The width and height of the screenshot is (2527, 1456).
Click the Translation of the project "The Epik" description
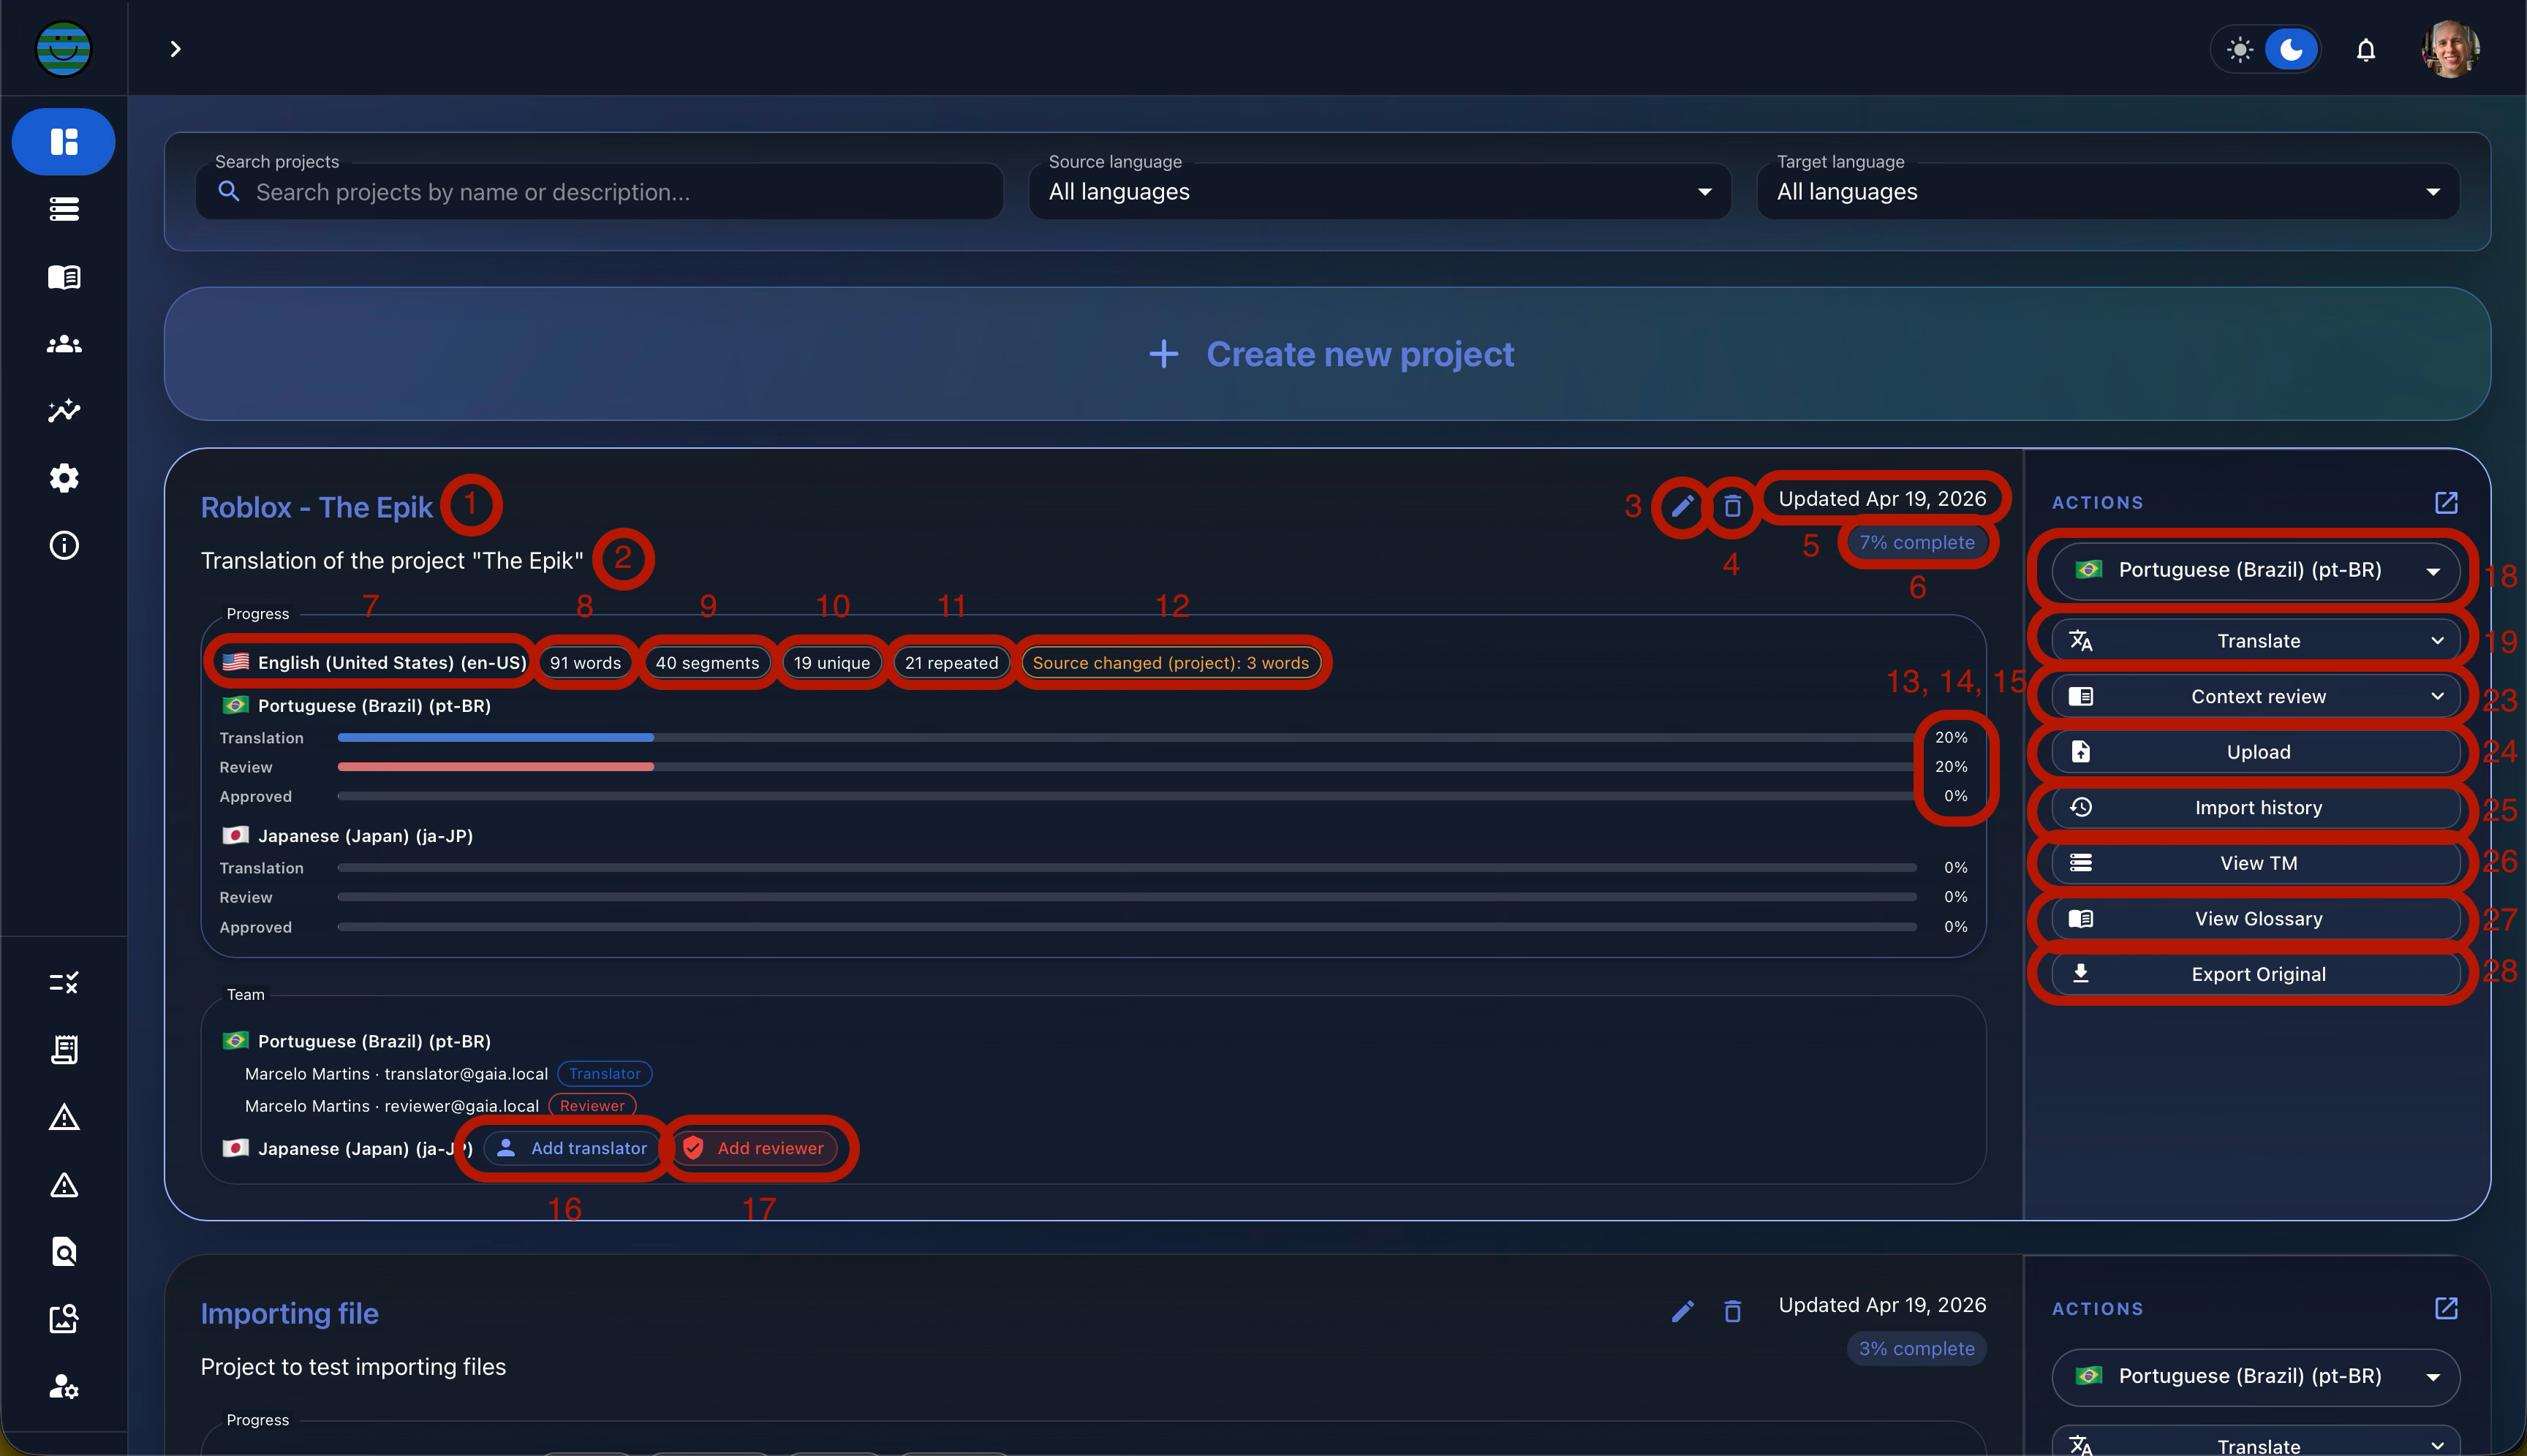(x=392, y=561)
